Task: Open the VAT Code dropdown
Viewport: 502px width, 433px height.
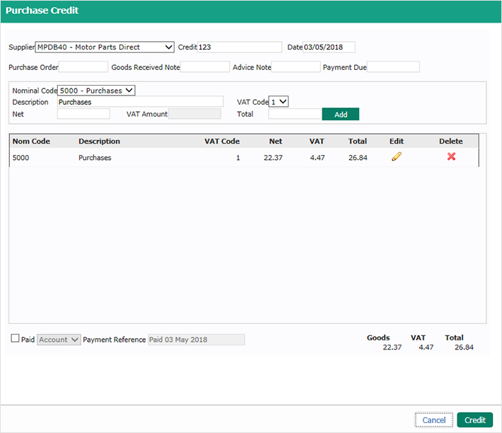Action: [x=279, y=102]
